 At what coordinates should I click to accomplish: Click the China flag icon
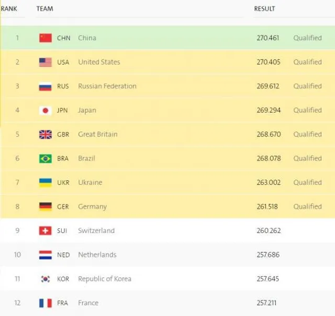[46, 38]
